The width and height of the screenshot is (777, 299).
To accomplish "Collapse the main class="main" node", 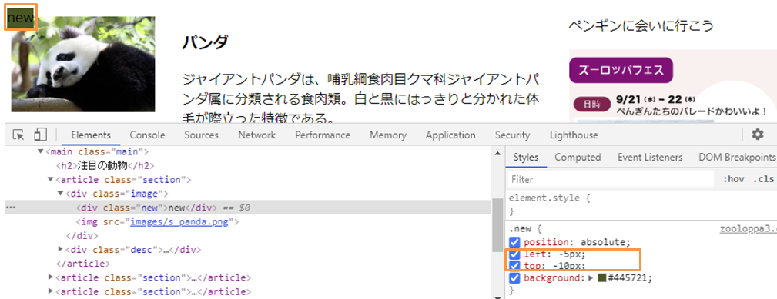I will click(x=41, y=151).
